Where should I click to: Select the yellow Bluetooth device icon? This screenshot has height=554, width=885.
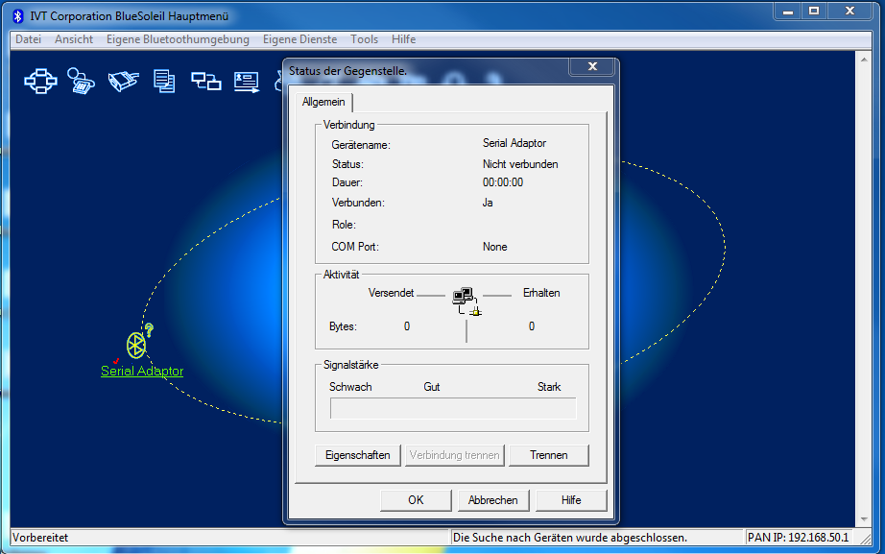136,345
